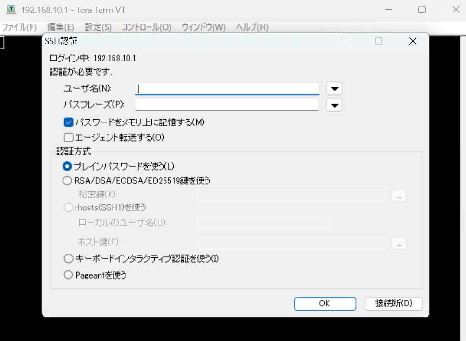Select キーボードインタラクティブ認証を使う radio button
The image size is (466, 341).
[x=68, y=258]
